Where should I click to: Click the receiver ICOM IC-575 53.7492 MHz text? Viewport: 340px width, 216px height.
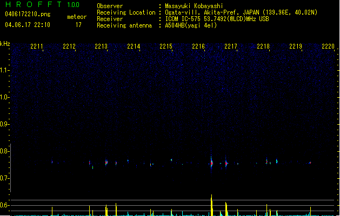click(x=217, y=19)
